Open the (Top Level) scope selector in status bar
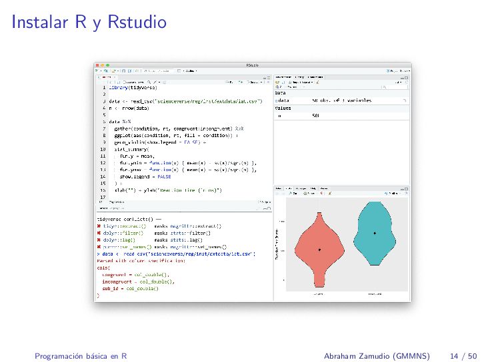This screenshot has height=362, width=484. pyautogui.click(x=116, y=202)
